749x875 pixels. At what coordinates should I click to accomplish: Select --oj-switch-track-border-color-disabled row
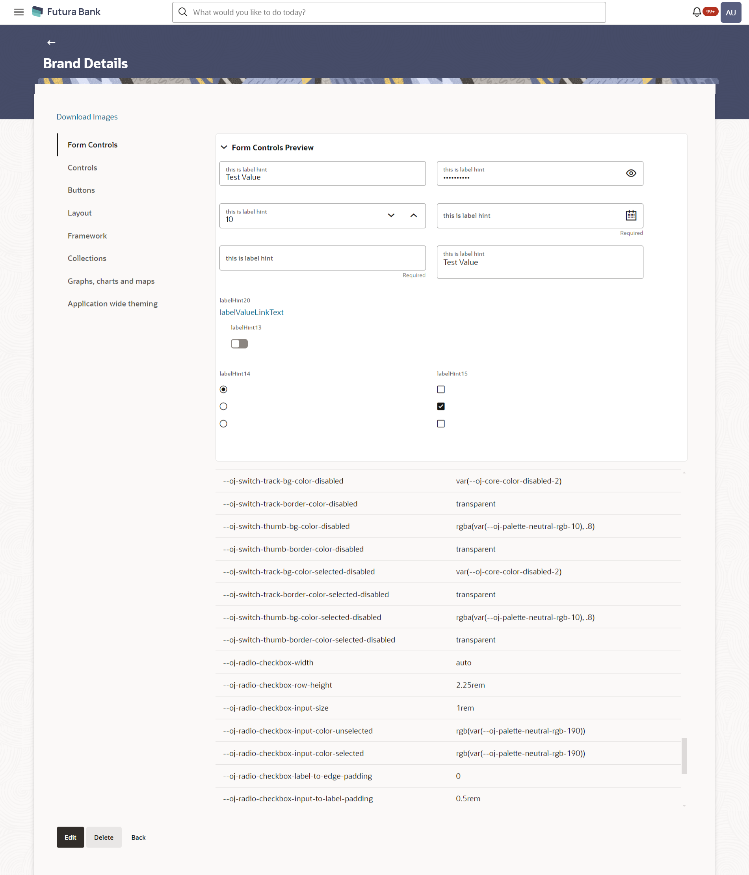point(448,503)
